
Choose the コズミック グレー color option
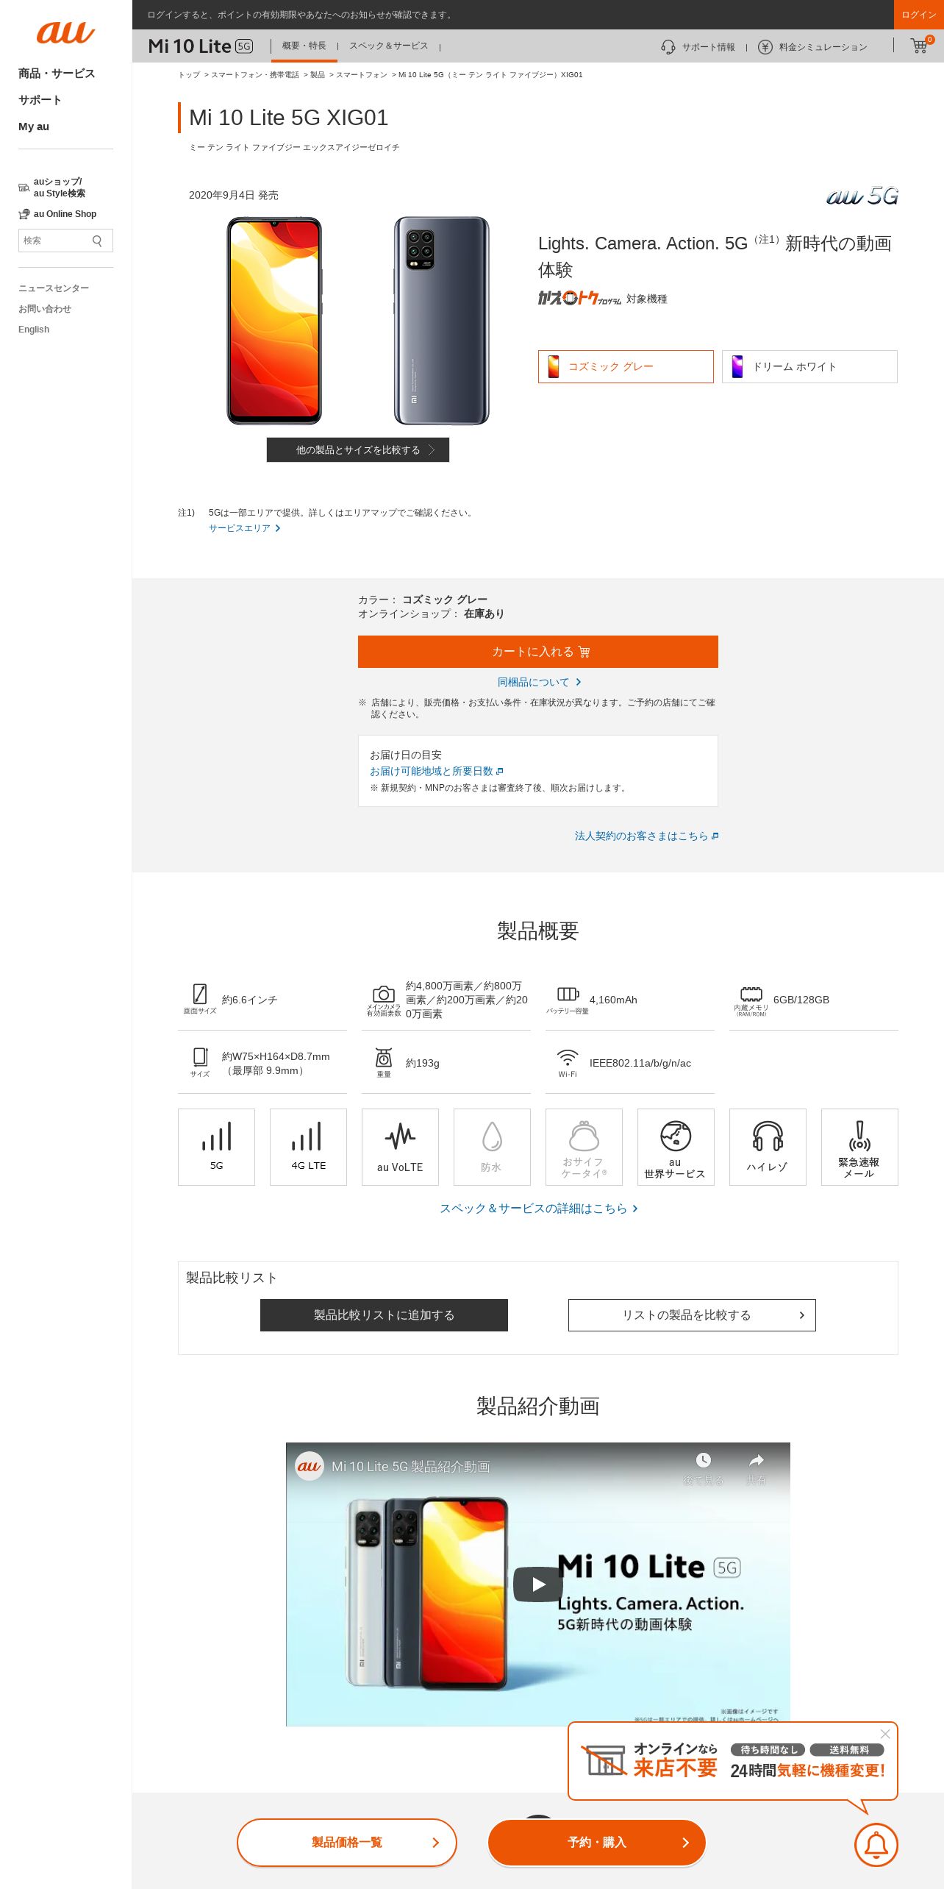coord(626,366)
